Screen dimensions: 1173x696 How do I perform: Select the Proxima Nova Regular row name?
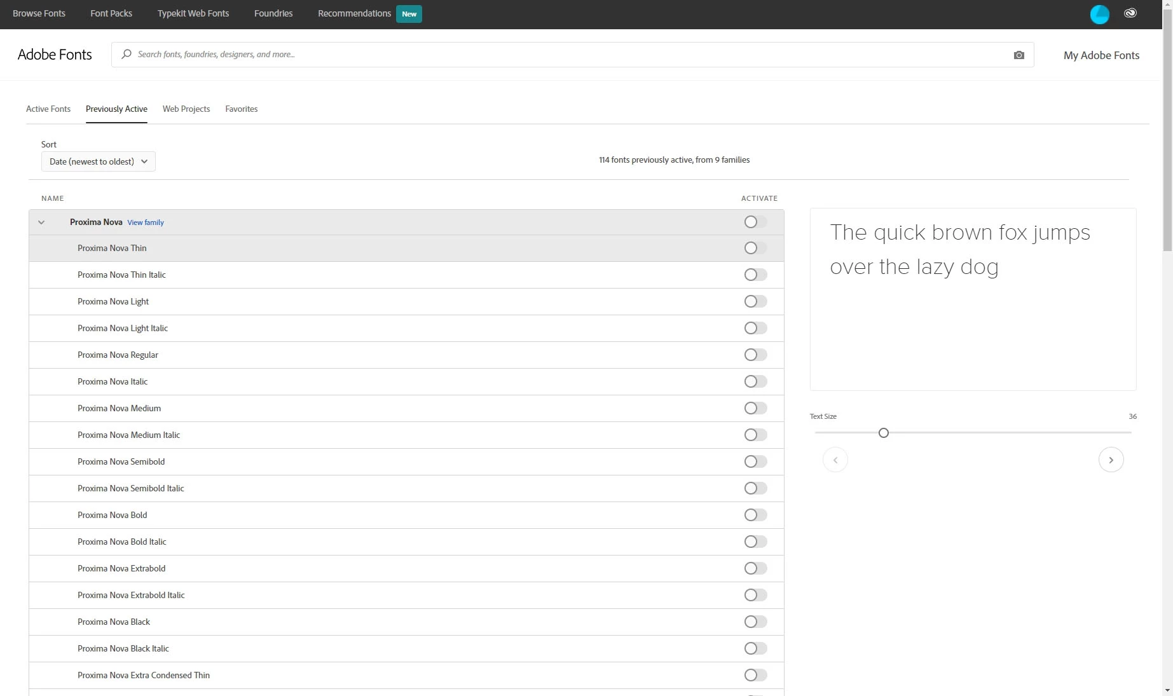[x=118, y=355]
